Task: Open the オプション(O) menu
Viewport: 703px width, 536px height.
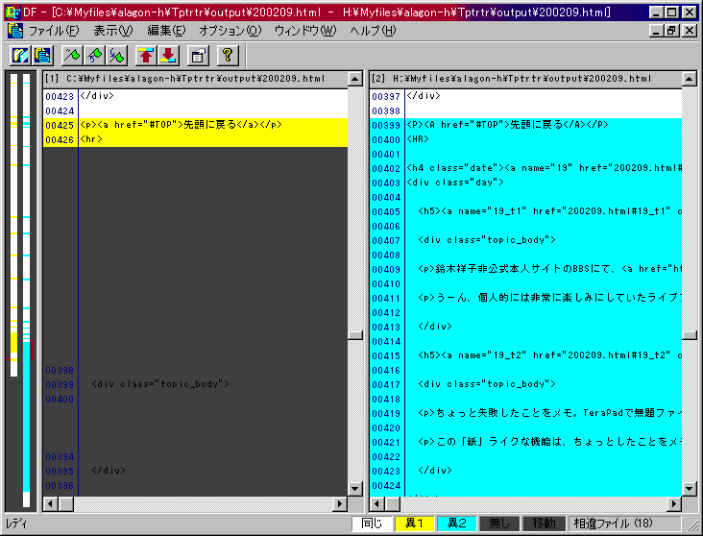Action: (230, 31)
